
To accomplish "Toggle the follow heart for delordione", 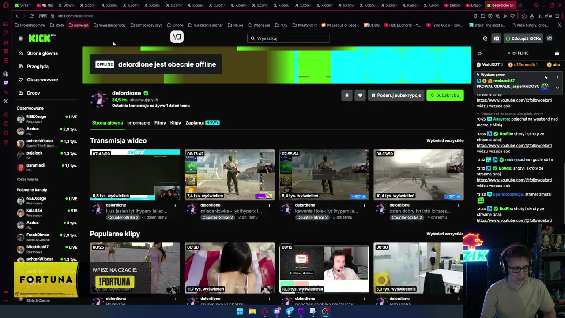I will [360, 95].
